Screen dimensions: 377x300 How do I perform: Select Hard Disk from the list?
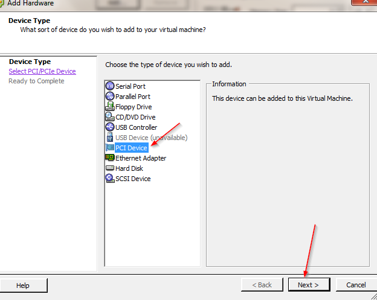(129, 168)
